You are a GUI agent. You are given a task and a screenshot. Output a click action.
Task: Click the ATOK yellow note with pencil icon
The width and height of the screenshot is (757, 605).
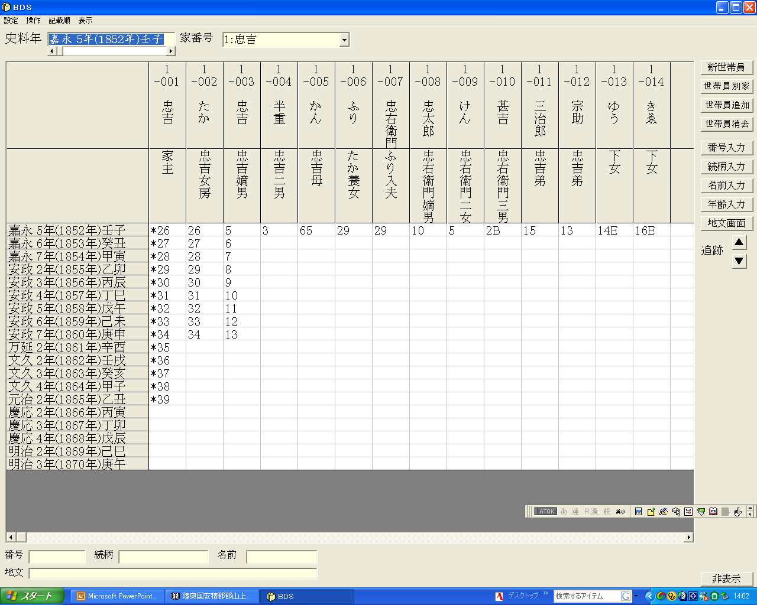coord(651,512)
